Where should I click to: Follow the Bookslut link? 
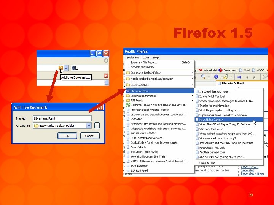click(x=247, y=170)
